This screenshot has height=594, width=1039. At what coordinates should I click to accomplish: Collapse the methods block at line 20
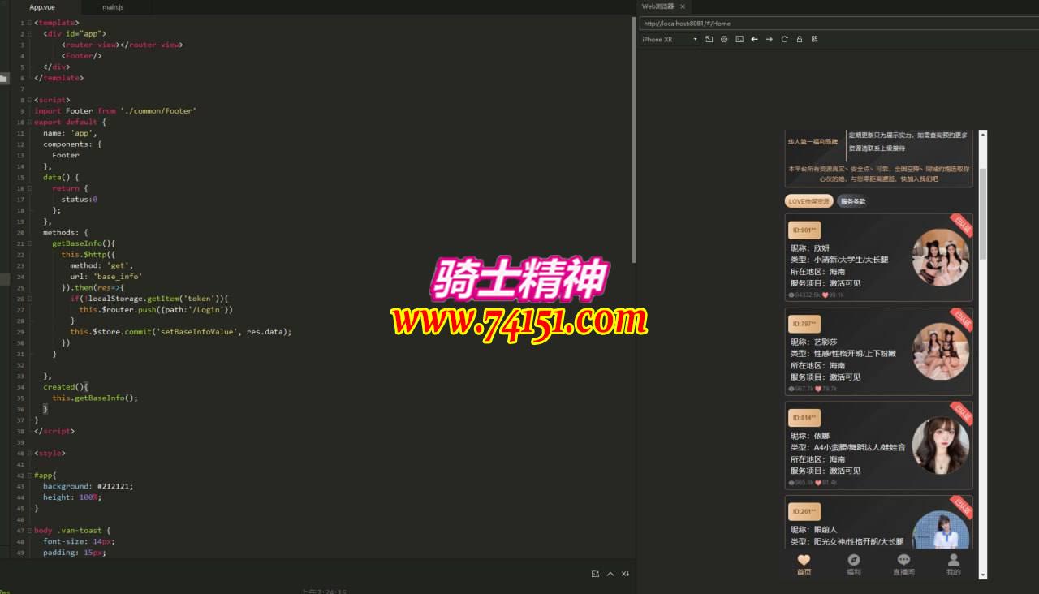click(x=30, y=232)
